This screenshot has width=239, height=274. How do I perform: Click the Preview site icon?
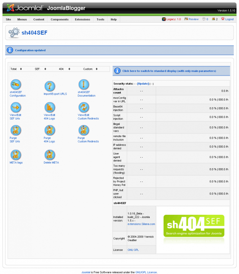pos(186,19)
